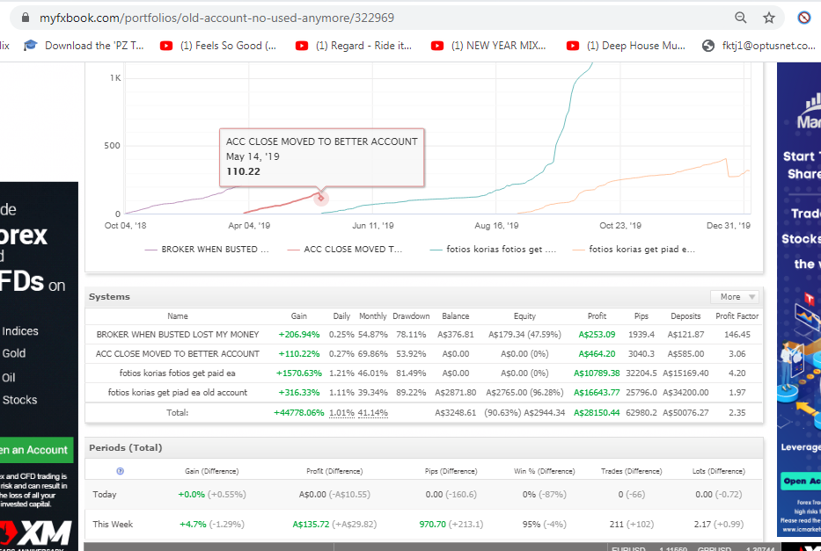Open 'fotios korias fotios get paid ea' system
Screen dimensions: 821x551
point(178,373)
